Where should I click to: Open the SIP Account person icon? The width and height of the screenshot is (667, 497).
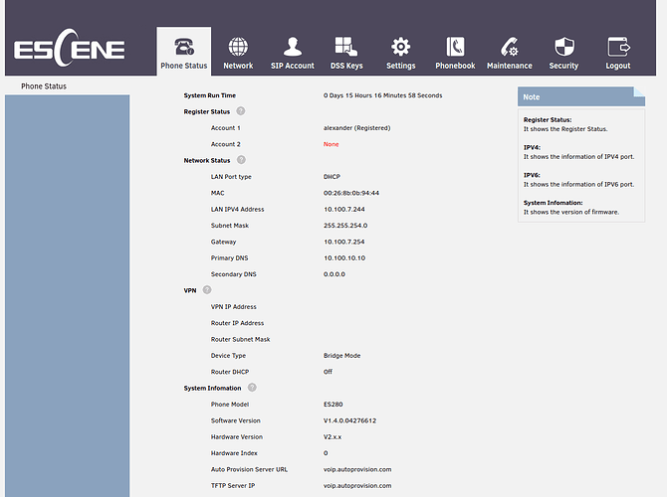(x=293, y=47)
